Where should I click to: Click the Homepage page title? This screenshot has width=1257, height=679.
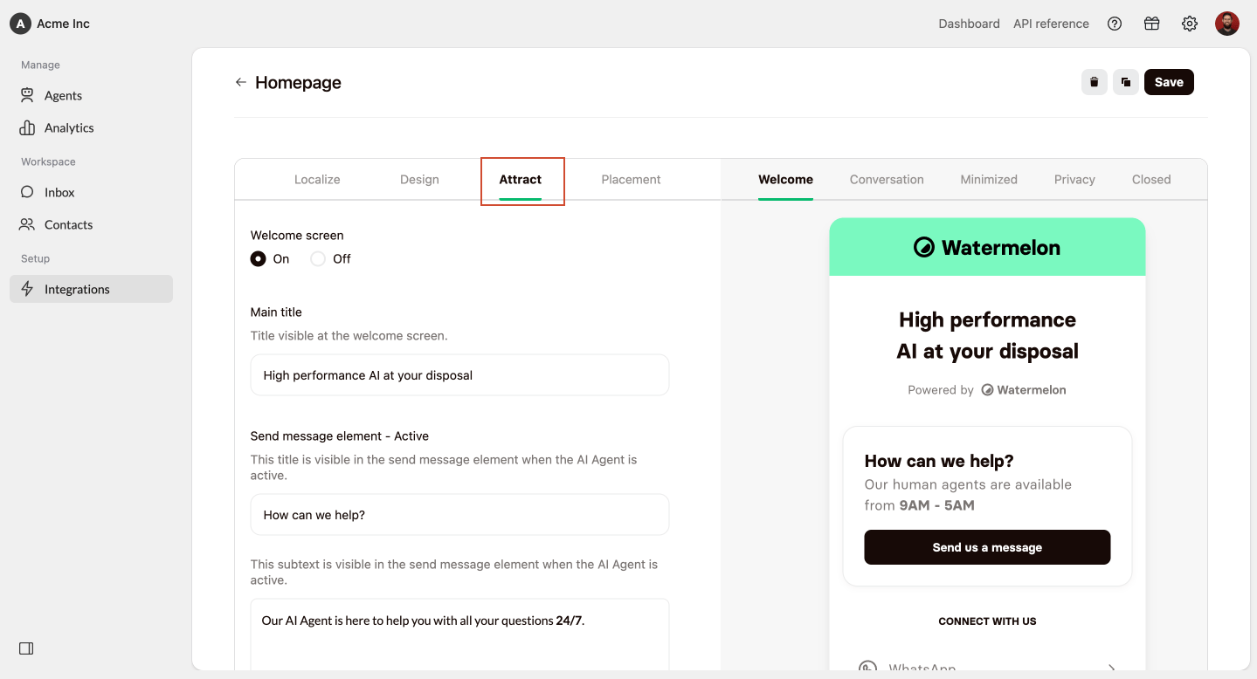coord(298,82)
